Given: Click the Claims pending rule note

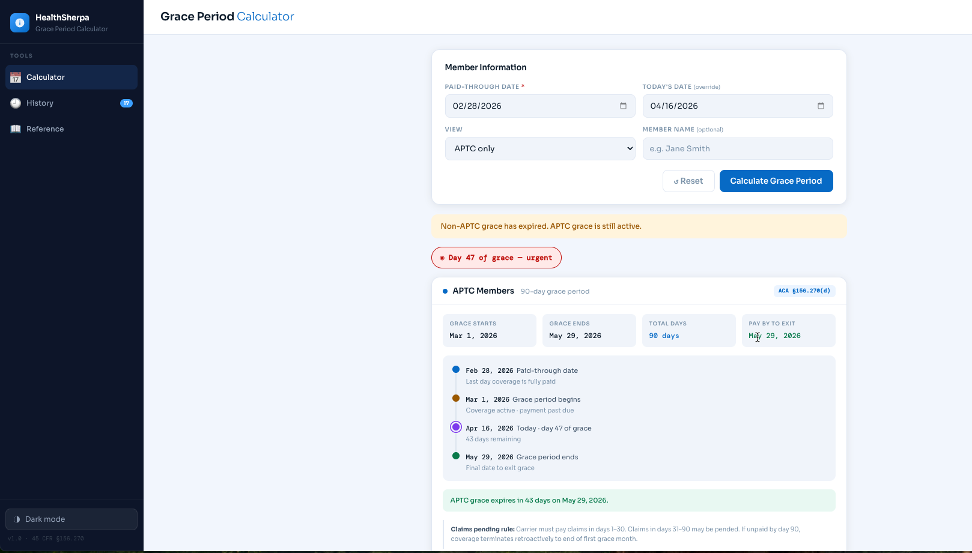Looking at the screenshot, I should point(639,534).
